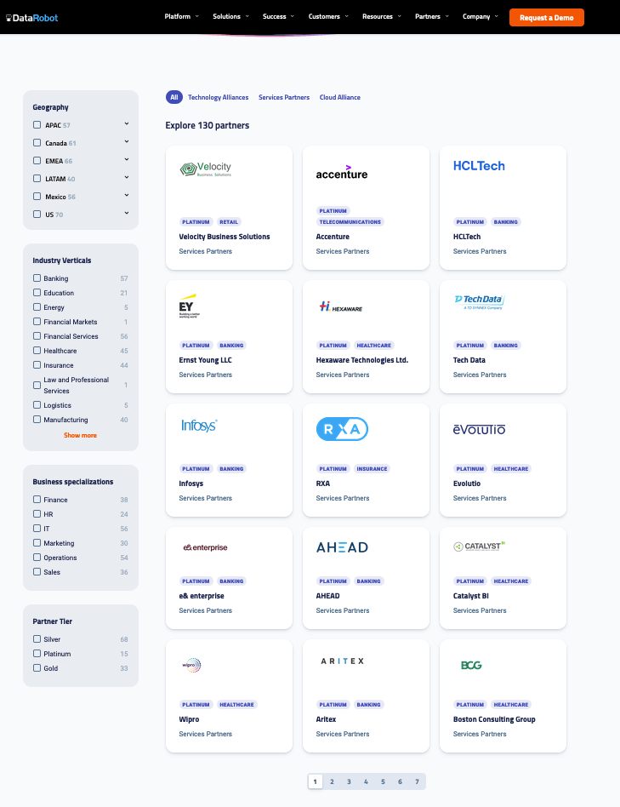
Task: Click the RXA logo
Action: (342, 429)
